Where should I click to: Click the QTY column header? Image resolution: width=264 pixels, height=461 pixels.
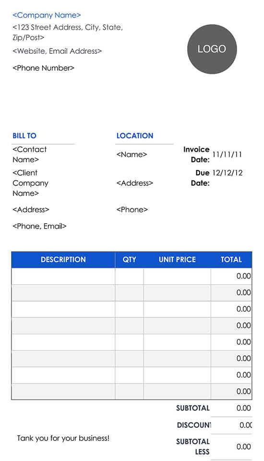[x=129, y=260]
